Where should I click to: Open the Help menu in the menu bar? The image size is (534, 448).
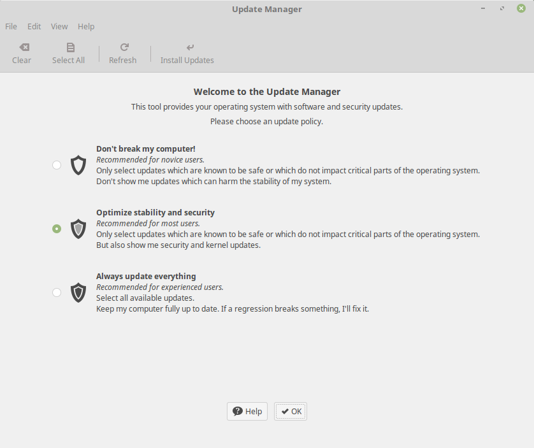click(x=86, y=27)
